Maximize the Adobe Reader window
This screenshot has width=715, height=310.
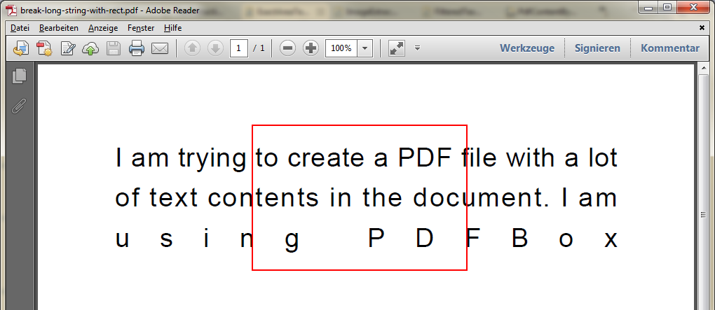point(667,7)
